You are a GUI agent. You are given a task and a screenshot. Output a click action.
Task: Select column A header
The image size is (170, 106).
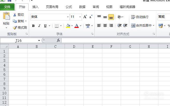pos(18,47)
